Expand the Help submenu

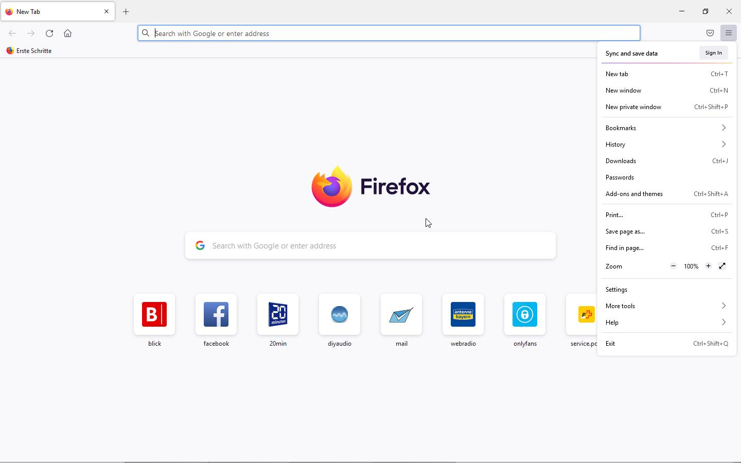666,323
